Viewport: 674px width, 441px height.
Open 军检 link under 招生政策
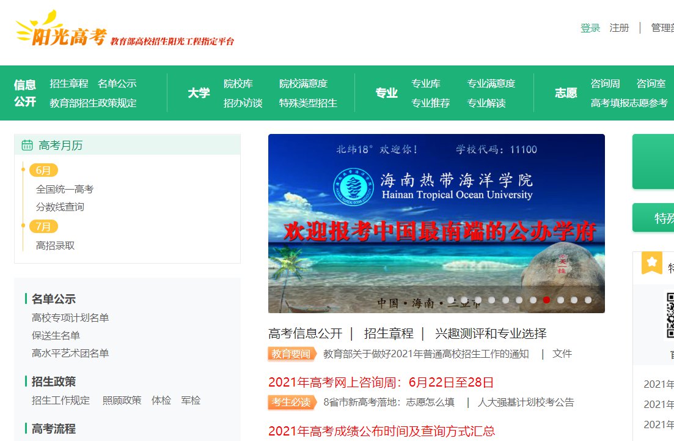tap(191, 401)
